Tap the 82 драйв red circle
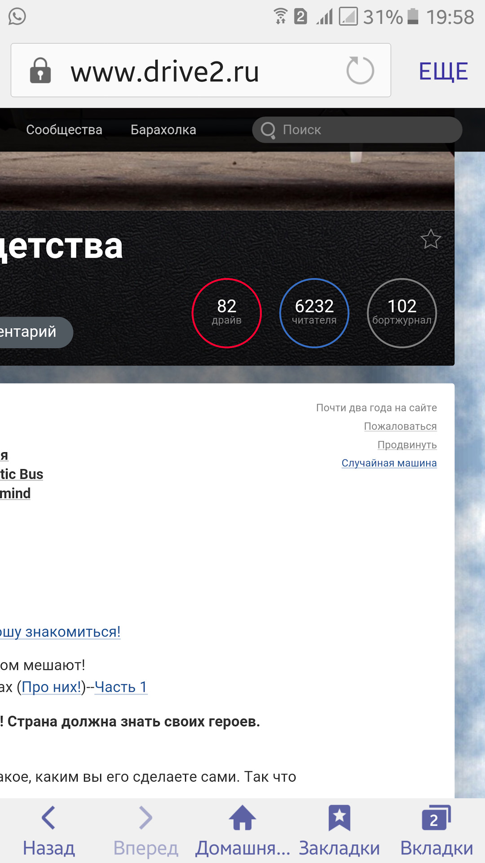 pos(227,313)
